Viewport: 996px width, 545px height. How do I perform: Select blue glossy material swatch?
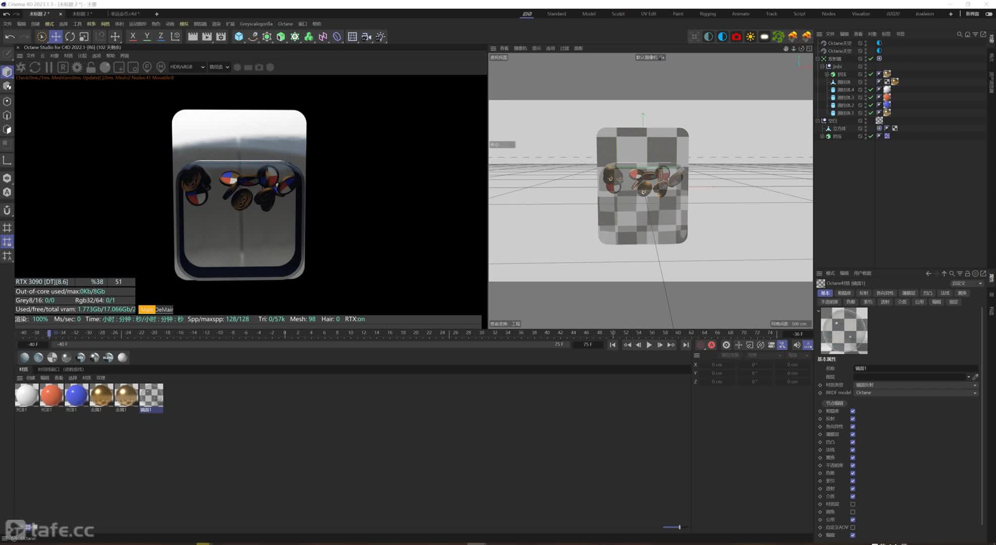click(76, 395)
